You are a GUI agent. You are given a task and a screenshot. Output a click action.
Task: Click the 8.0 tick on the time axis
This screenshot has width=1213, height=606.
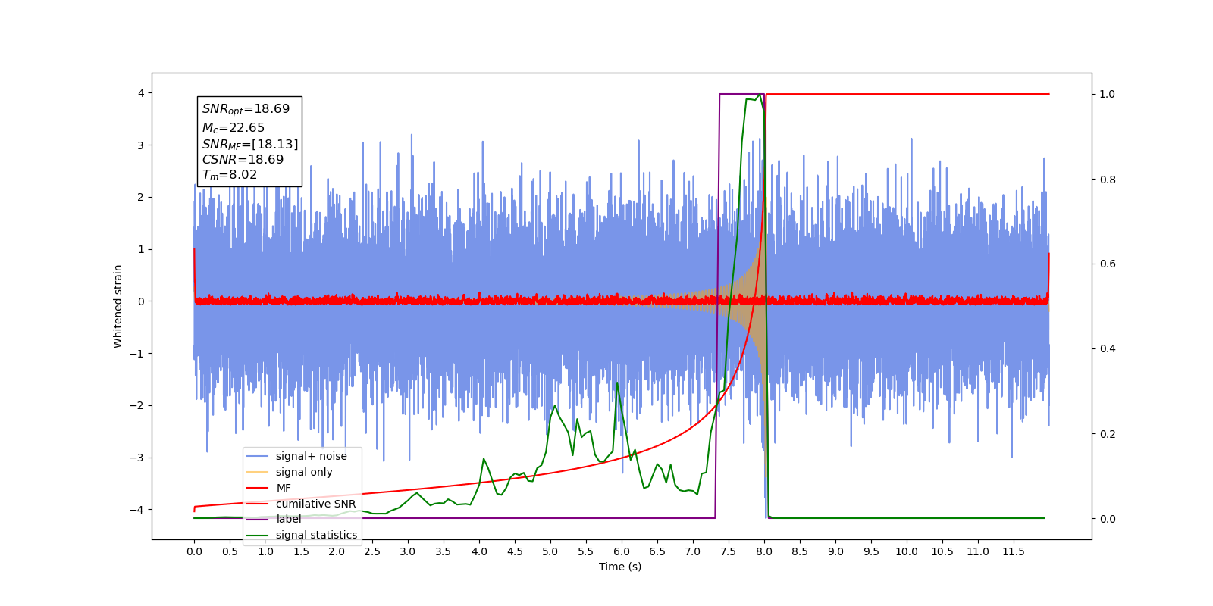click(764, 551)
